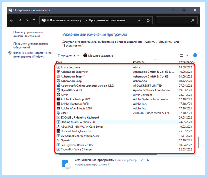The width and height of the screenshot is (207, 177).
Task: Select ASUS PCE-N15 WLAN Card Driver icon
Action: point(58,127)
